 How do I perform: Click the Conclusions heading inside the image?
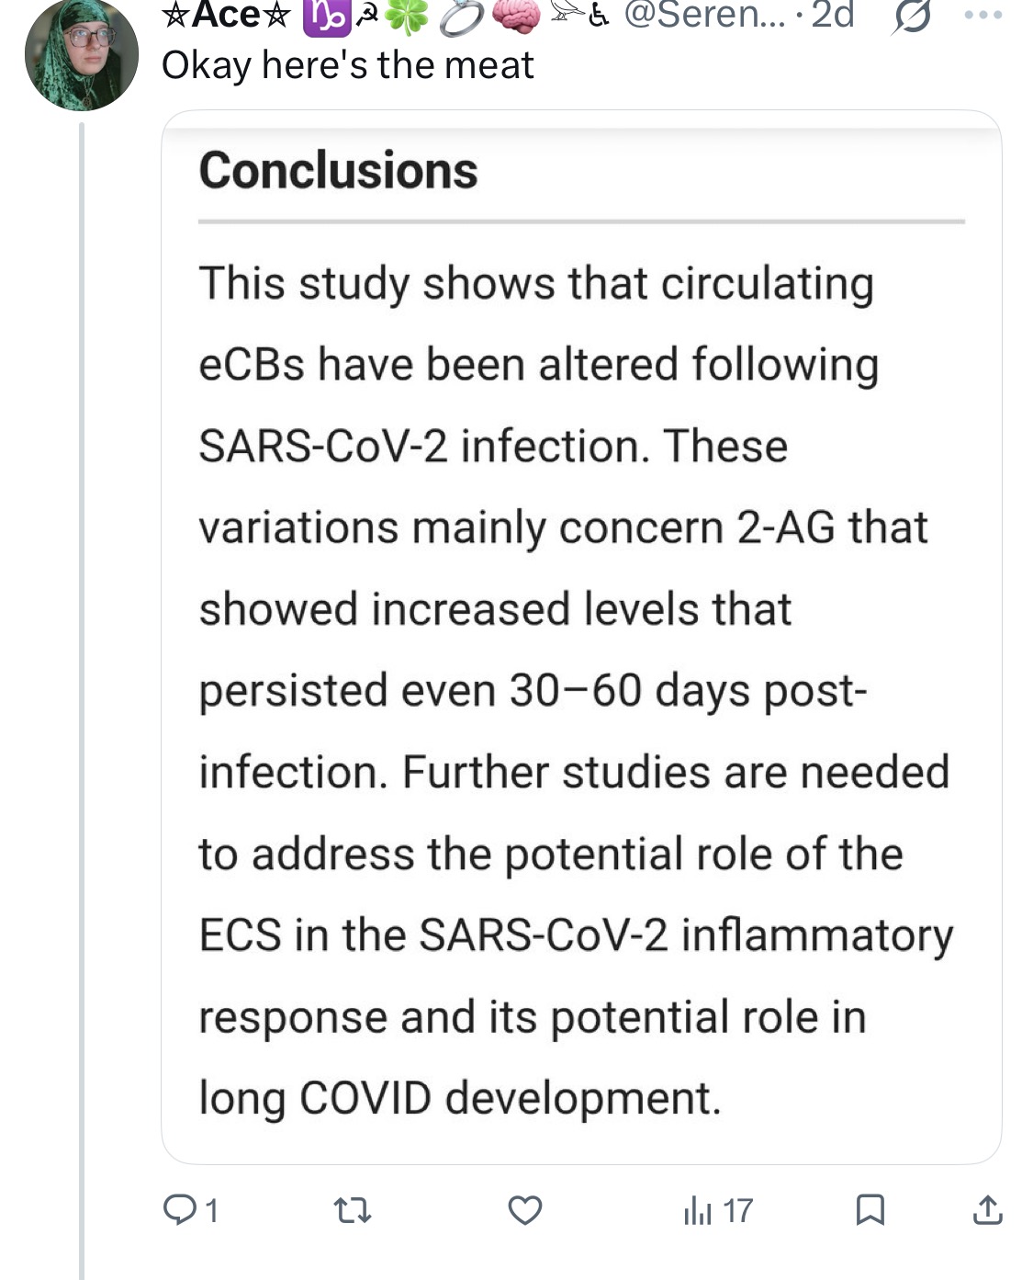(x=338, y=171)
